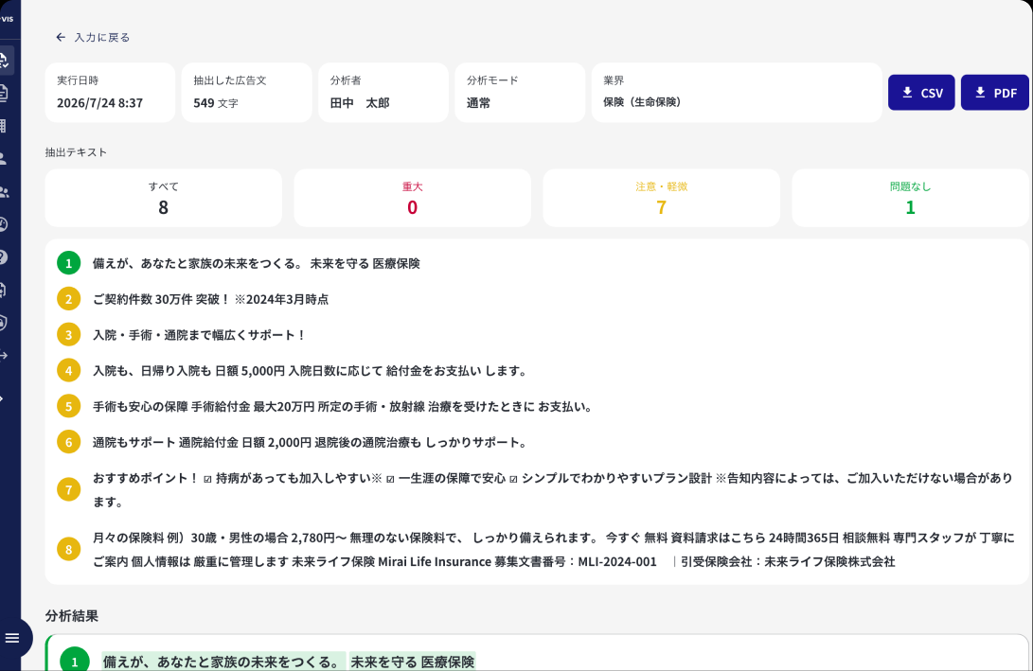This screenshot has width=1033, height=671.
Task: Open the single user icon in sidebar
Action: [3, 159]
